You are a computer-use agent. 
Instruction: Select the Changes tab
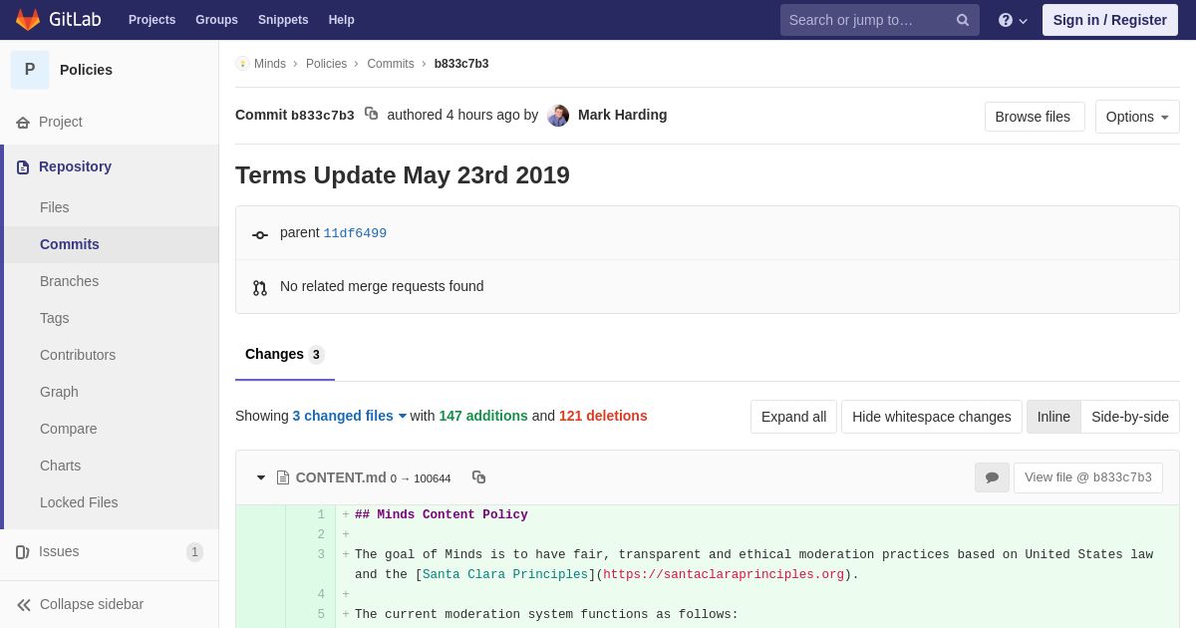click(285, 355)
